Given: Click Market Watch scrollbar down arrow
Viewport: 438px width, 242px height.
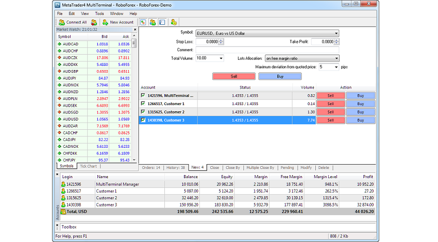Looking at the screenshot, I should coord(134,160).
